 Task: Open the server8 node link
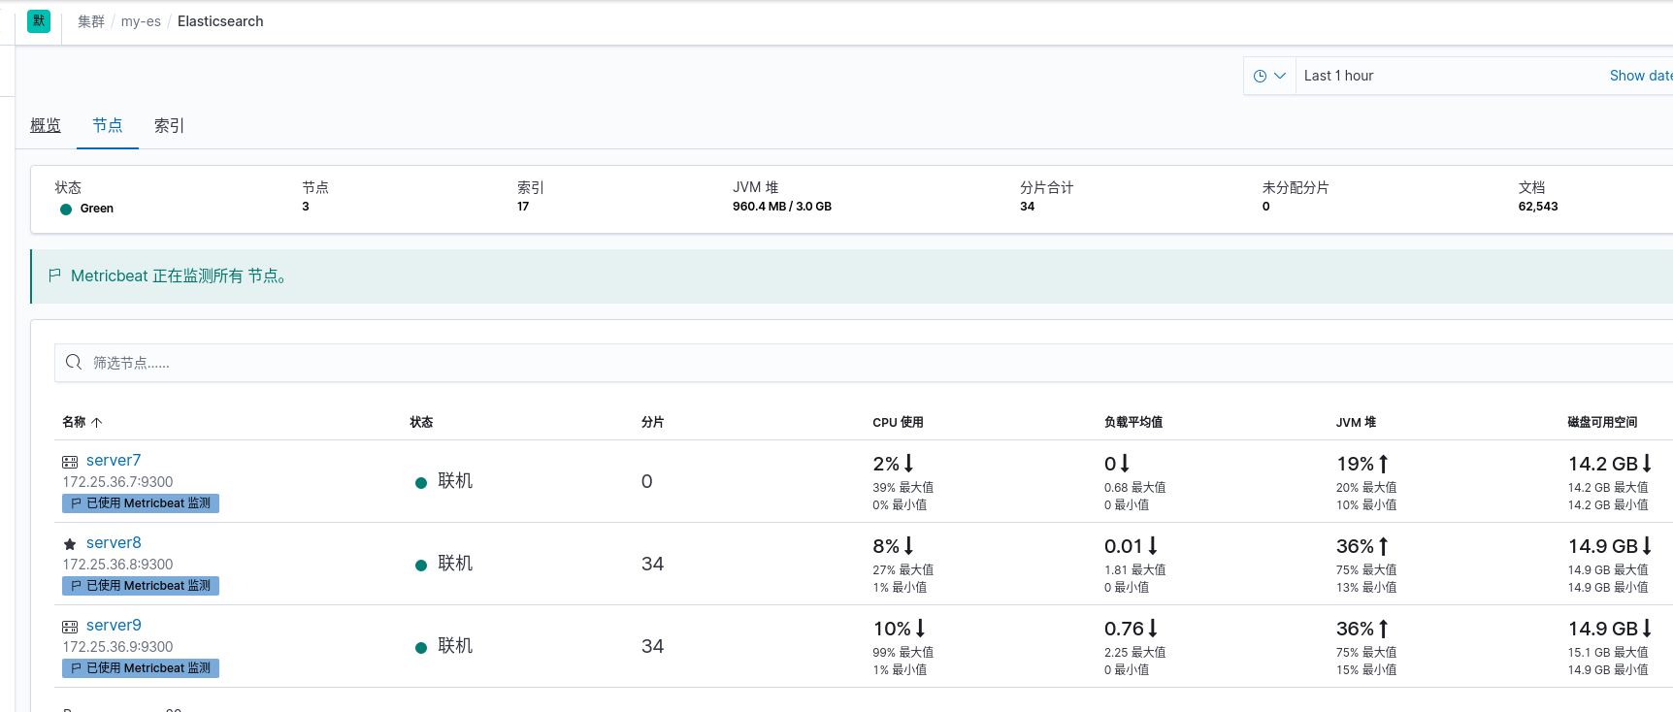click(114, 542)
